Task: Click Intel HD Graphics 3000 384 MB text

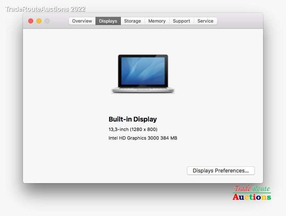Action: click(x=143, y=138)
